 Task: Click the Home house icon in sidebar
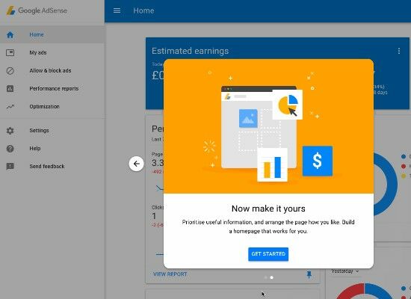[10, 34]
